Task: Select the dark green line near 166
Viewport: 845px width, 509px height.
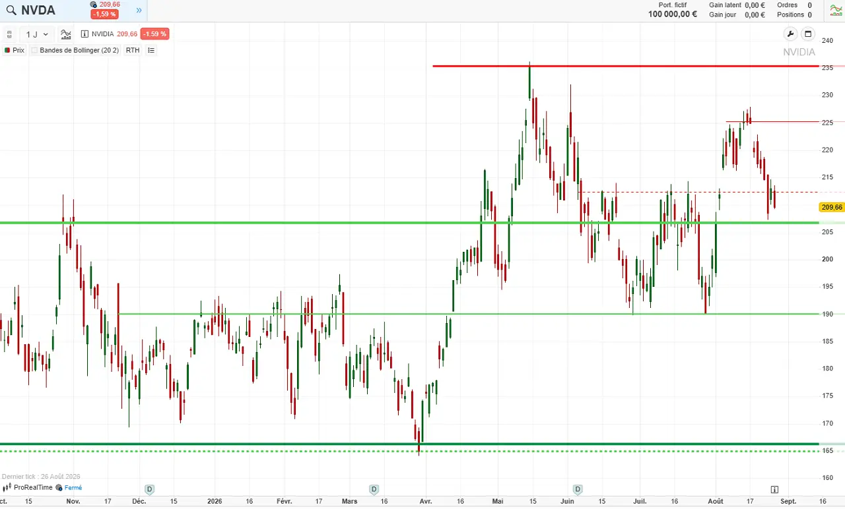Action: pyautogui.click(x=409, y=444)
